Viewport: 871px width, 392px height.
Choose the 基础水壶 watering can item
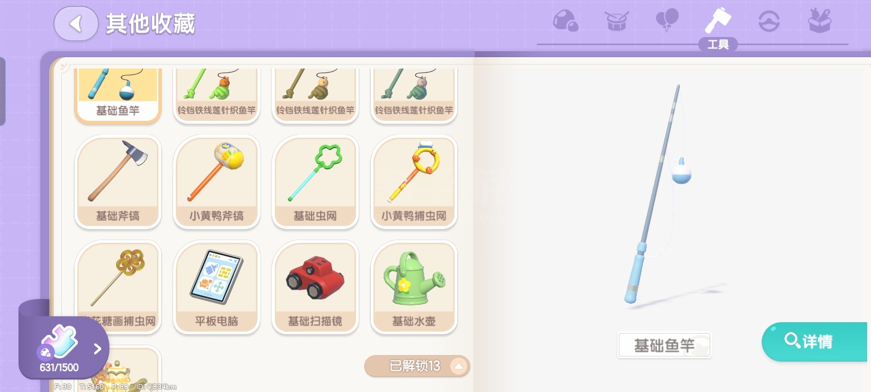click(414, 287)
